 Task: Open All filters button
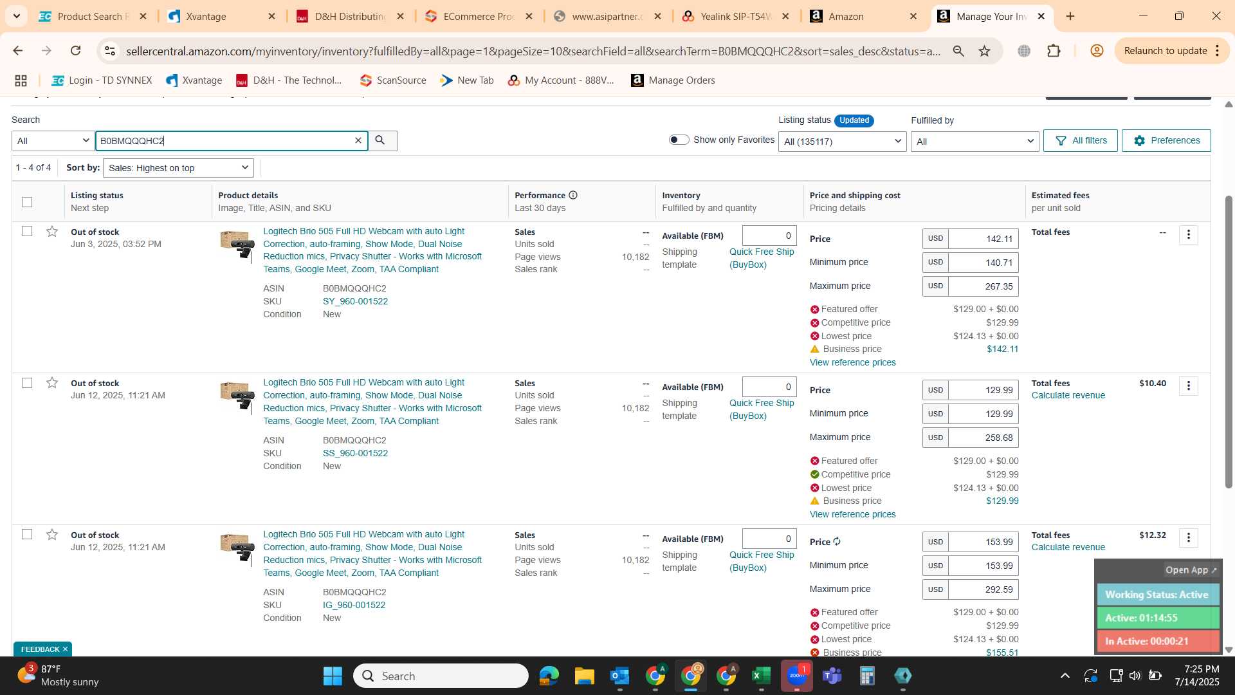[1080, 140]
